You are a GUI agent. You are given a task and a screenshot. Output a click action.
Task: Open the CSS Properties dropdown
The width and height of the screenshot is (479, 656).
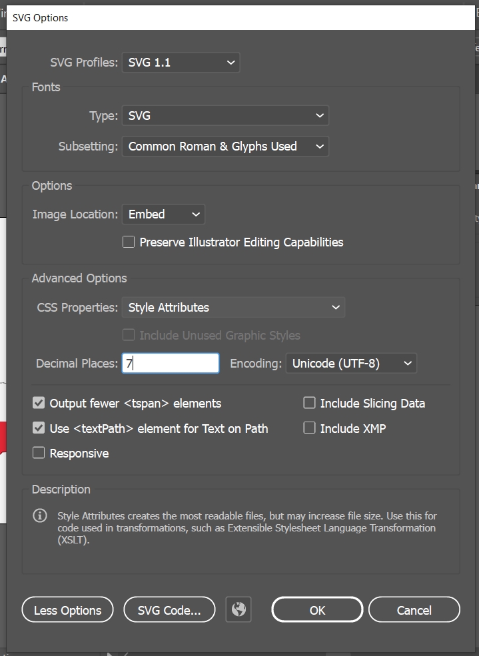(233, 307)
